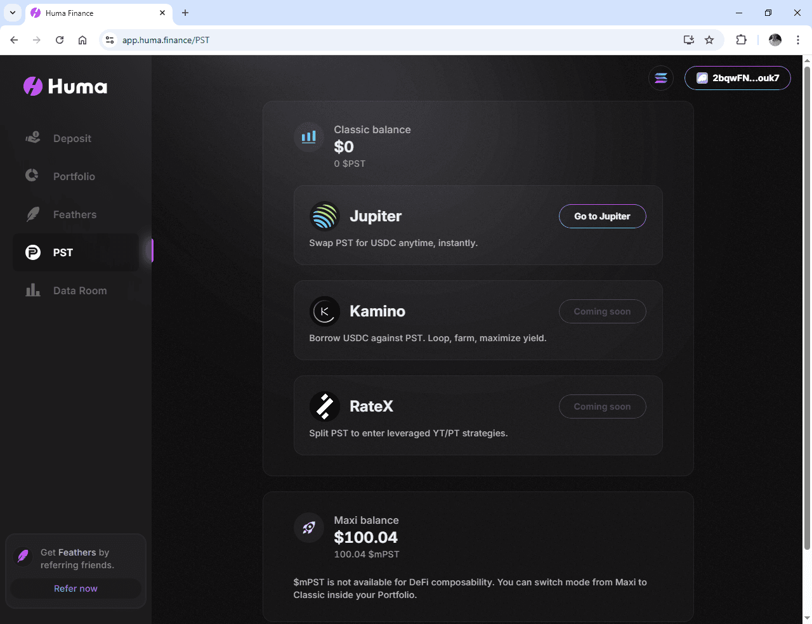Click the Kamino logo icon
This screenshot has width=812, height=624.
click(324, 311)
